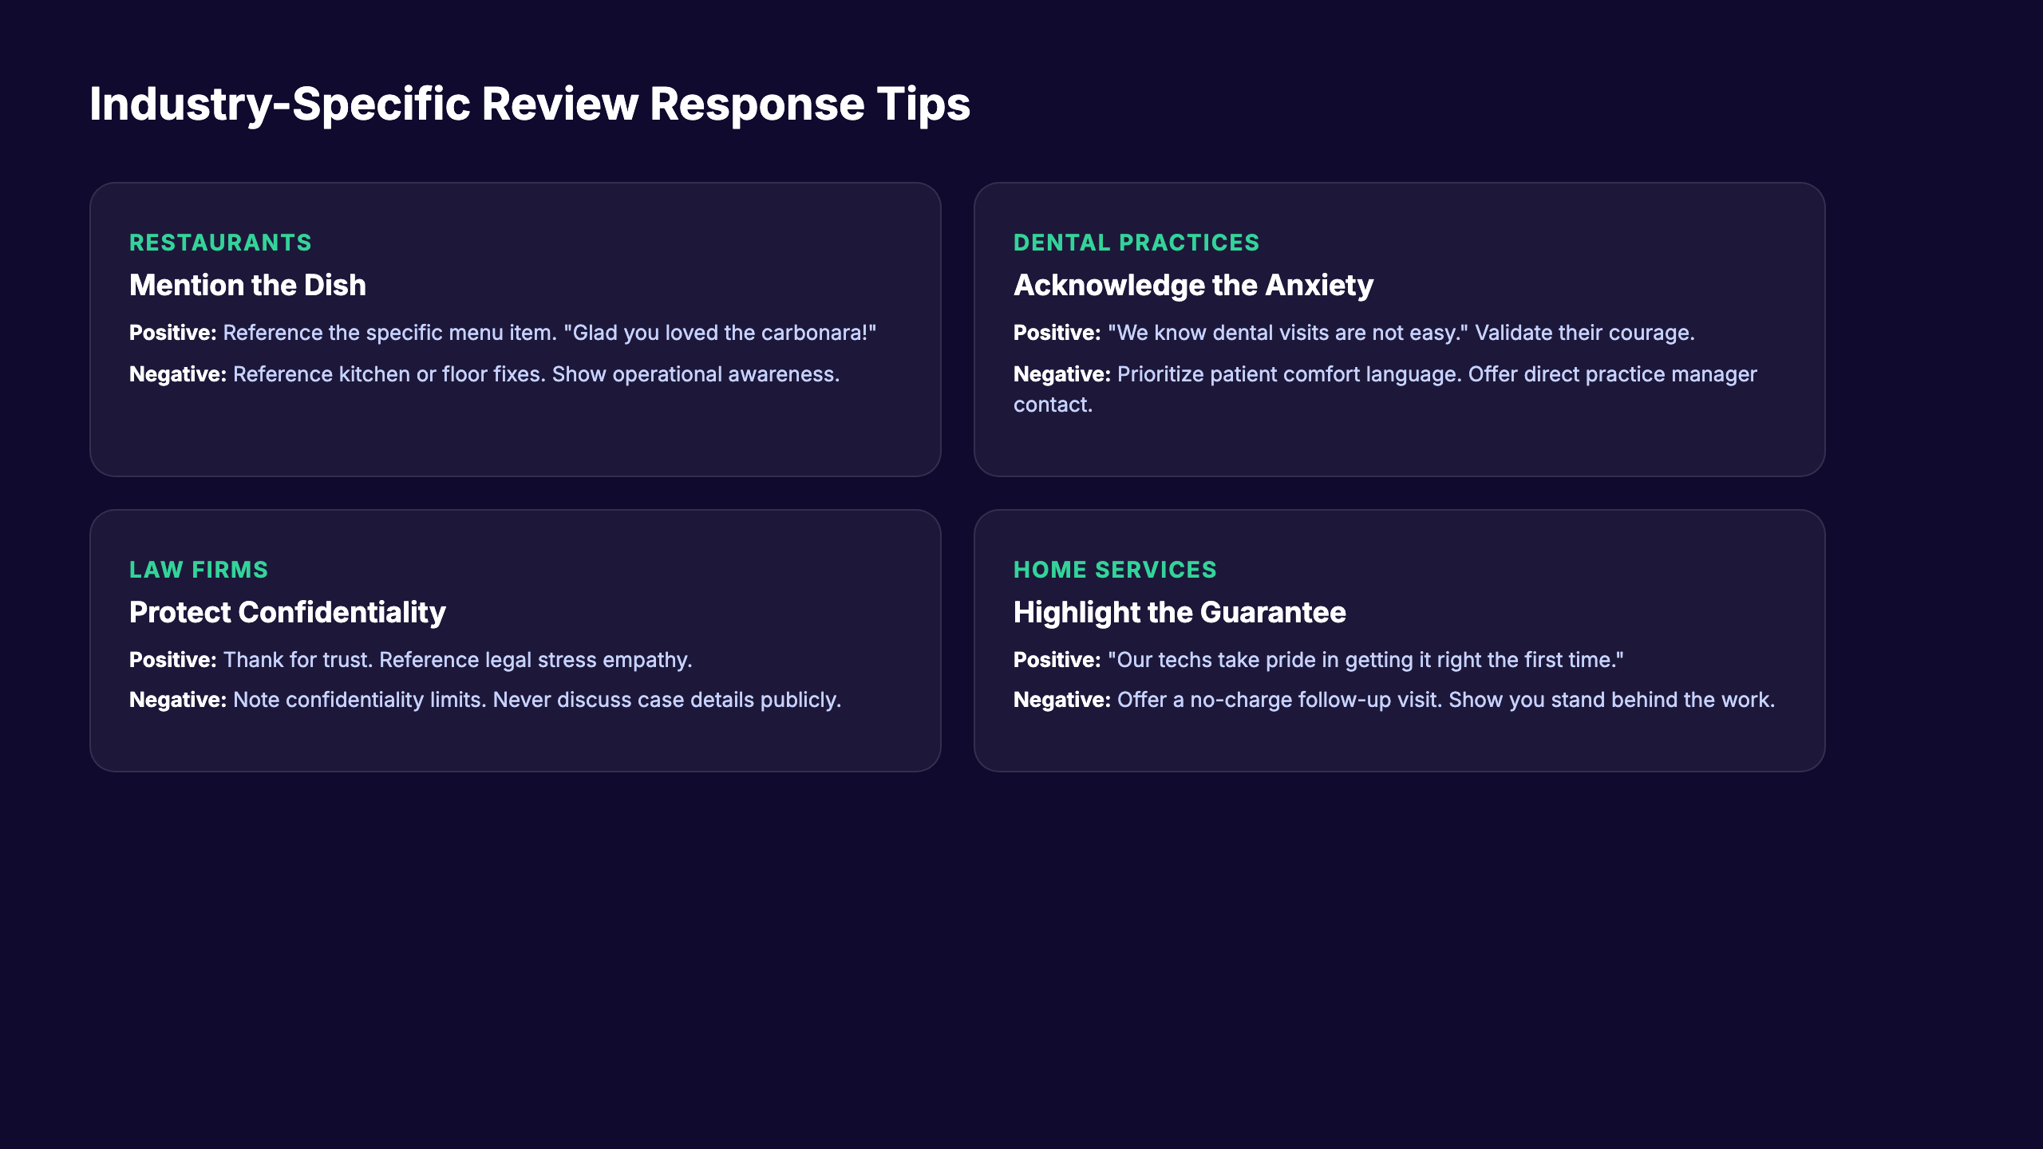Click the Mention the Dish title

coord(248,285)
